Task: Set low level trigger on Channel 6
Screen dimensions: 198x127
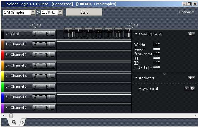Action: (52, 97)
